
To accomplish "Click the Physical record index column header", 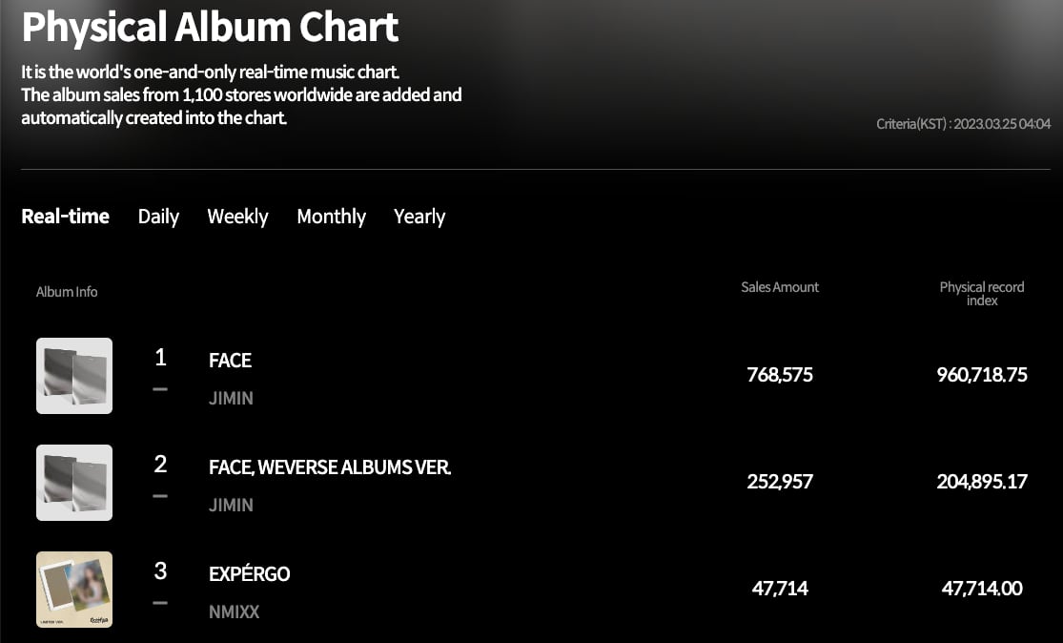I will pos(982,293).
